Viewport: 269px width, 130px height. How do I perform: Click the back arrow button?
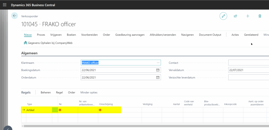tap(14, 16)
